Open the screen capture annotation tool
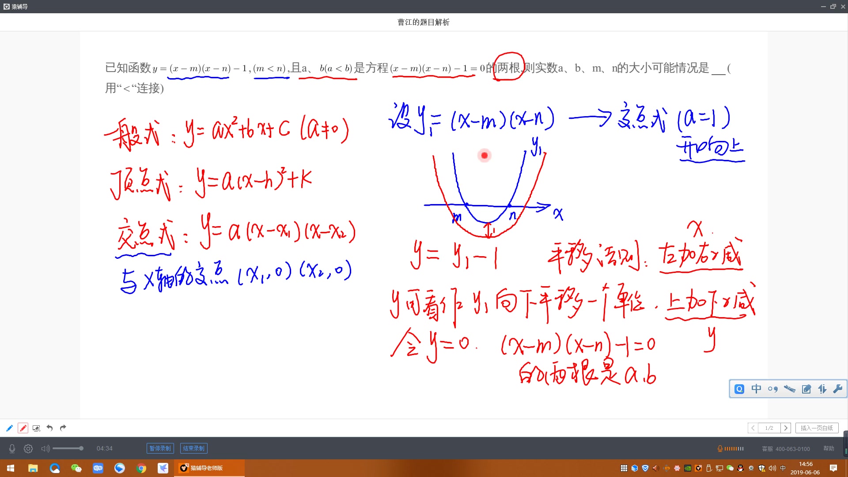This screenshot has height=477, width=848. (x=36, y=428)
